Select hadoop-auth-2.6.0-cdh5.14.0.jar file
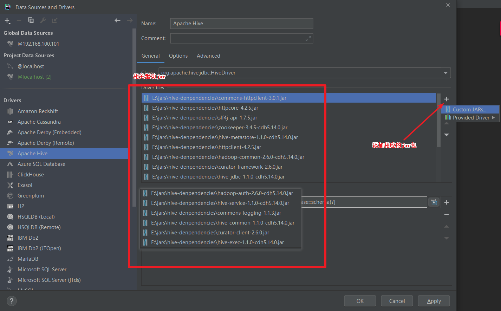501x311 pixels. (221, 193)
